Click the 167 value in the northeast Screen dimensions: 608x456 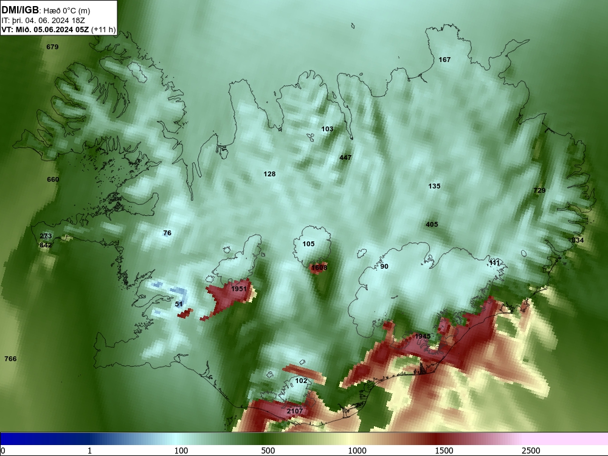click(444, 60)
